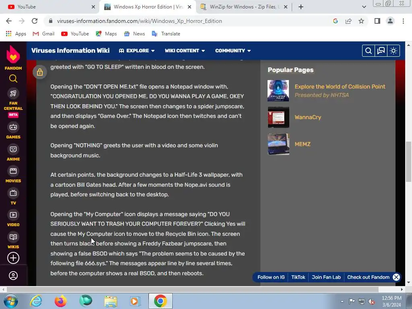Click the WannaCry thumbnail
412x309 pixels.
click(x=278, y=117)
